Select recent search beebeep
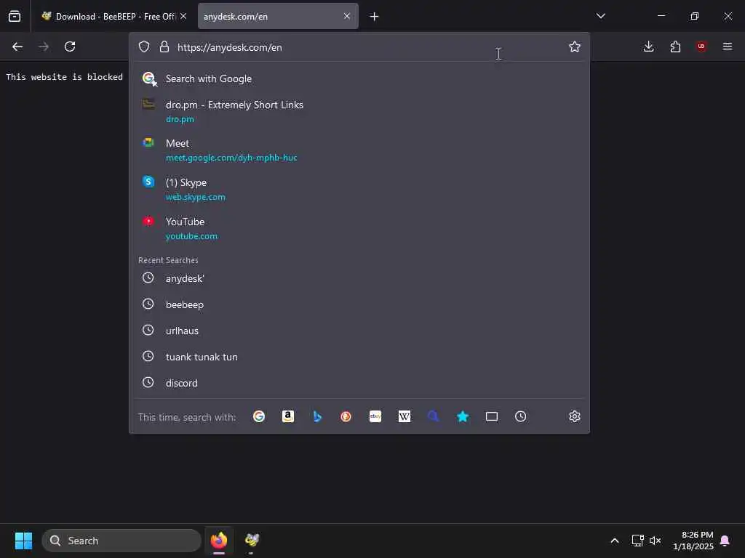 pyautogui.click(x=359, y=304)
